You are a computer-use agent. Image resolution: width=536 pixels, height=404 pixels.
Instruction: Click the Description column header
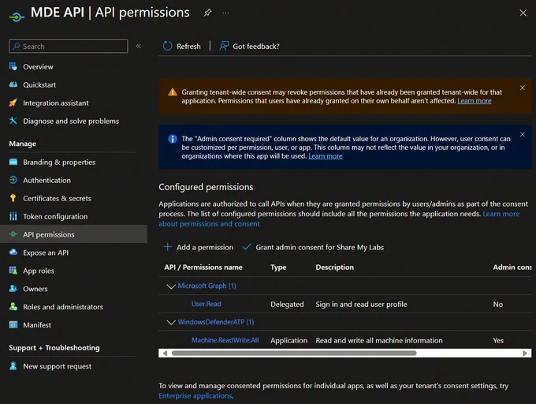[335, 267]
